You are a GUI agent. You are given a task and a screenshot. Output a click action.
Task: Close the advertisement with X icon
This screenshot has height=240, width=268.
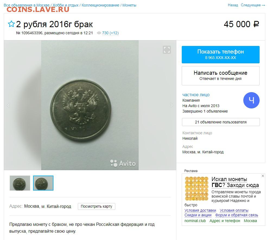pos(263,176)
